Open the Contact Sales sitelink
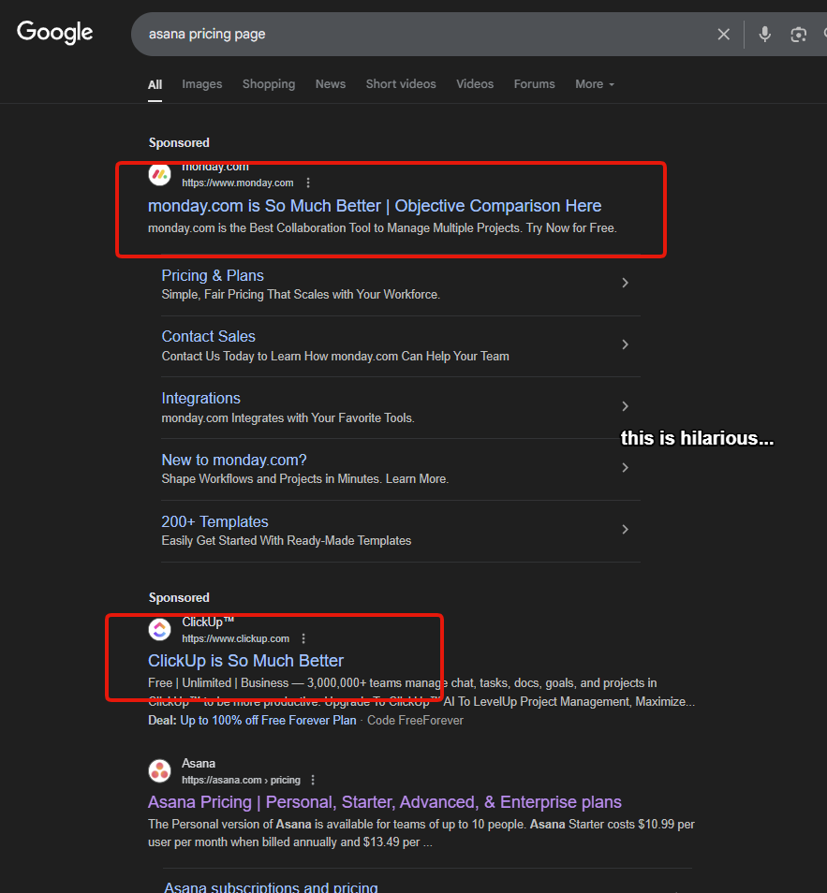Image resolution: width=827 pixels, height=893 pixels. click(x=208, y=337)
